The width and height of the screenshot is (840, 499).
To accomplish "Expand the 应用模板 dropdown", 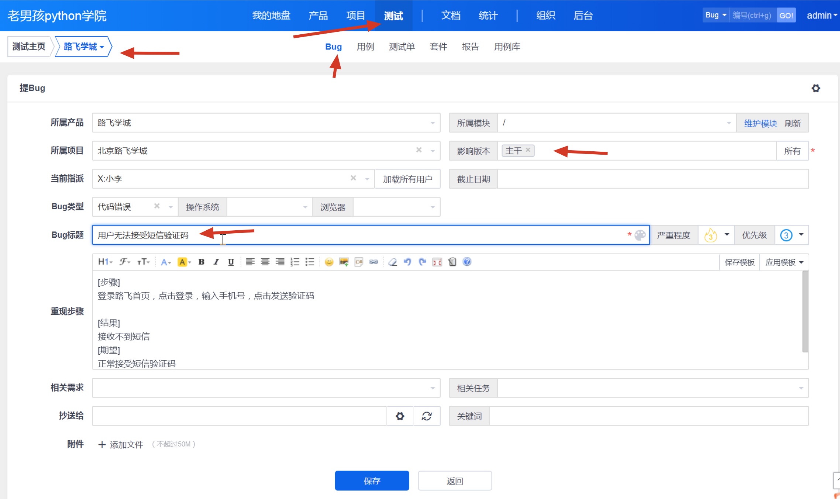I will pos(784,262).
